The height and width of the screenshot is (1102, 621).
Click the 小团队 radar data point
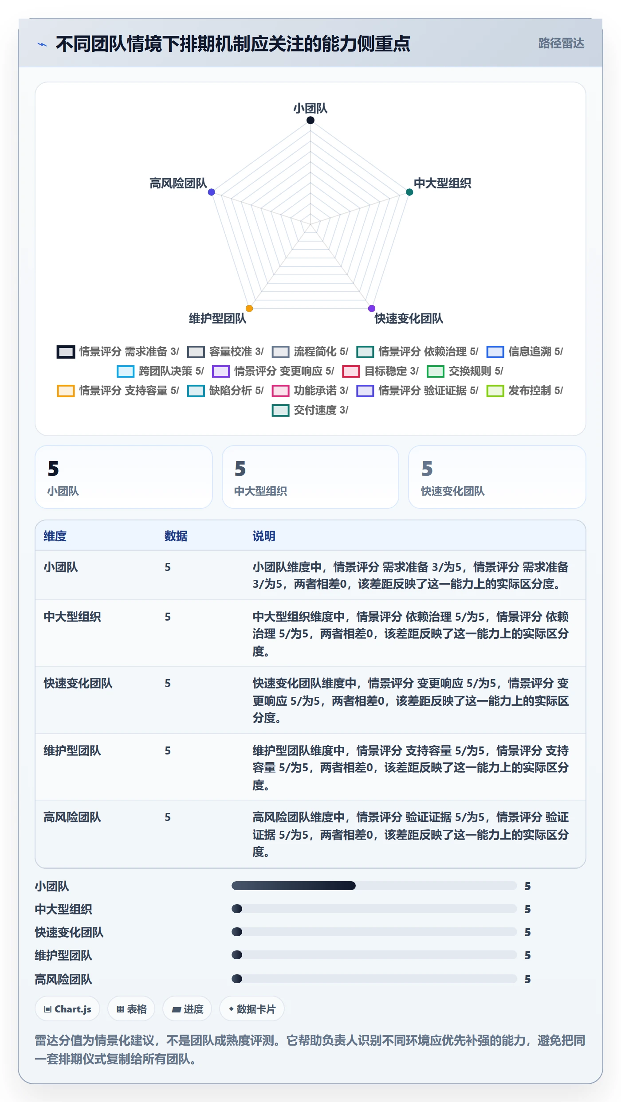click(x=310, y=120)
